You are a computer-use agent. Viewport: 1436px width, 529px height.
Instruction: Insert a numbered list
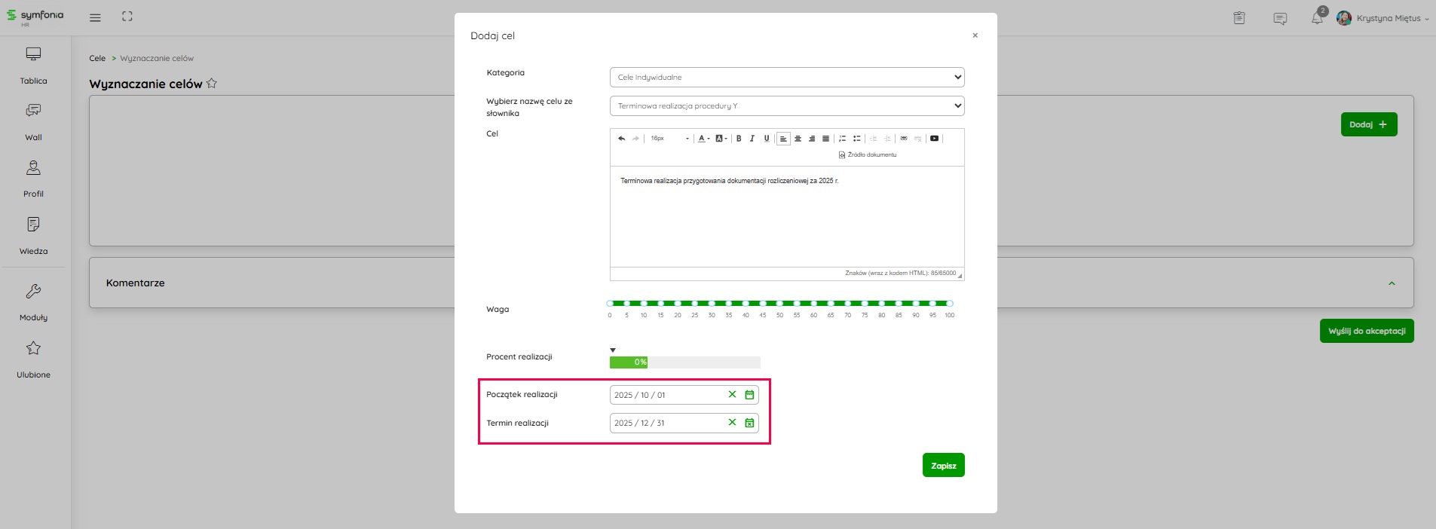843,139
